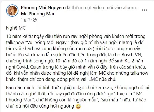
Task: Click the phrase "chương trình song ngữ"
Action: (30, 61)
